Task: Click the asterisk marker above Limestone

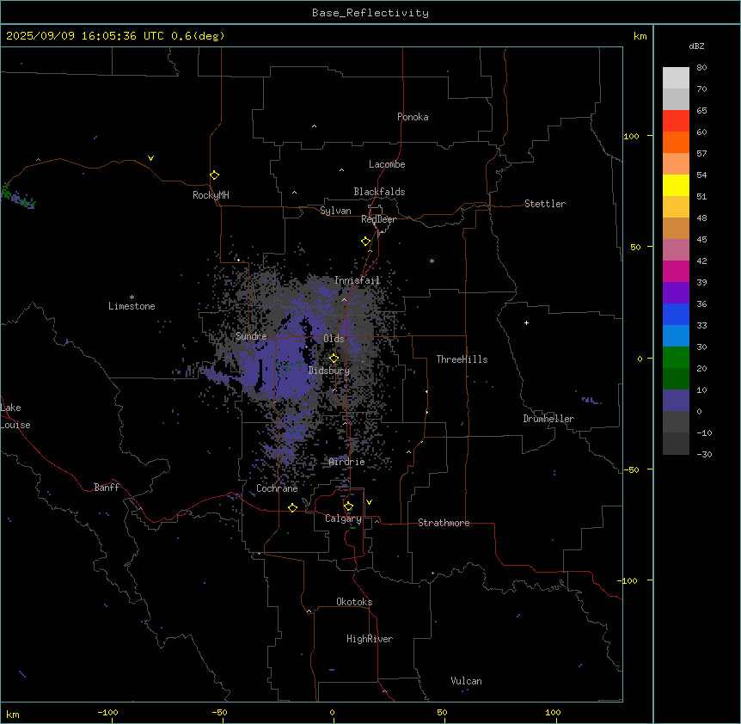Action: point(132,298)
